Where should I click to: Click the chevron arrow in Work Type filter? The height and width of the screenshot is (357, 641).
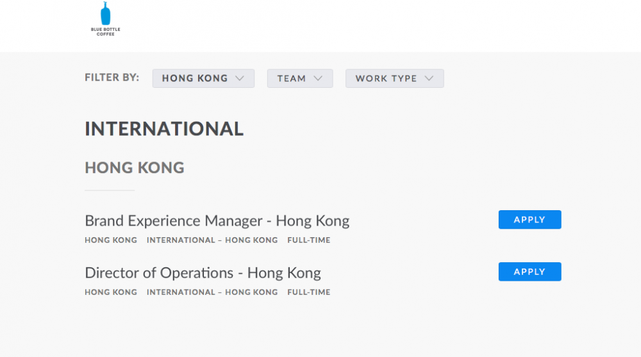[x=429, y=78]
